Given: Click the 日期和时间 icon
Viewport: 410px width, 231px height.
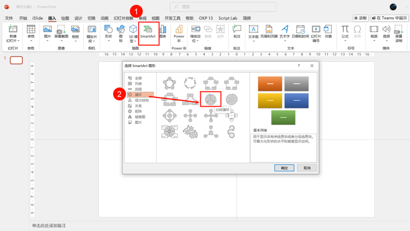Looking at the screenshot, I should point(300,29).
